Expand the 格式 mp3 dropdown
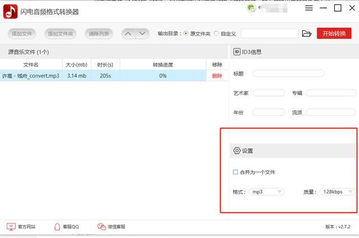 (267, 192)
